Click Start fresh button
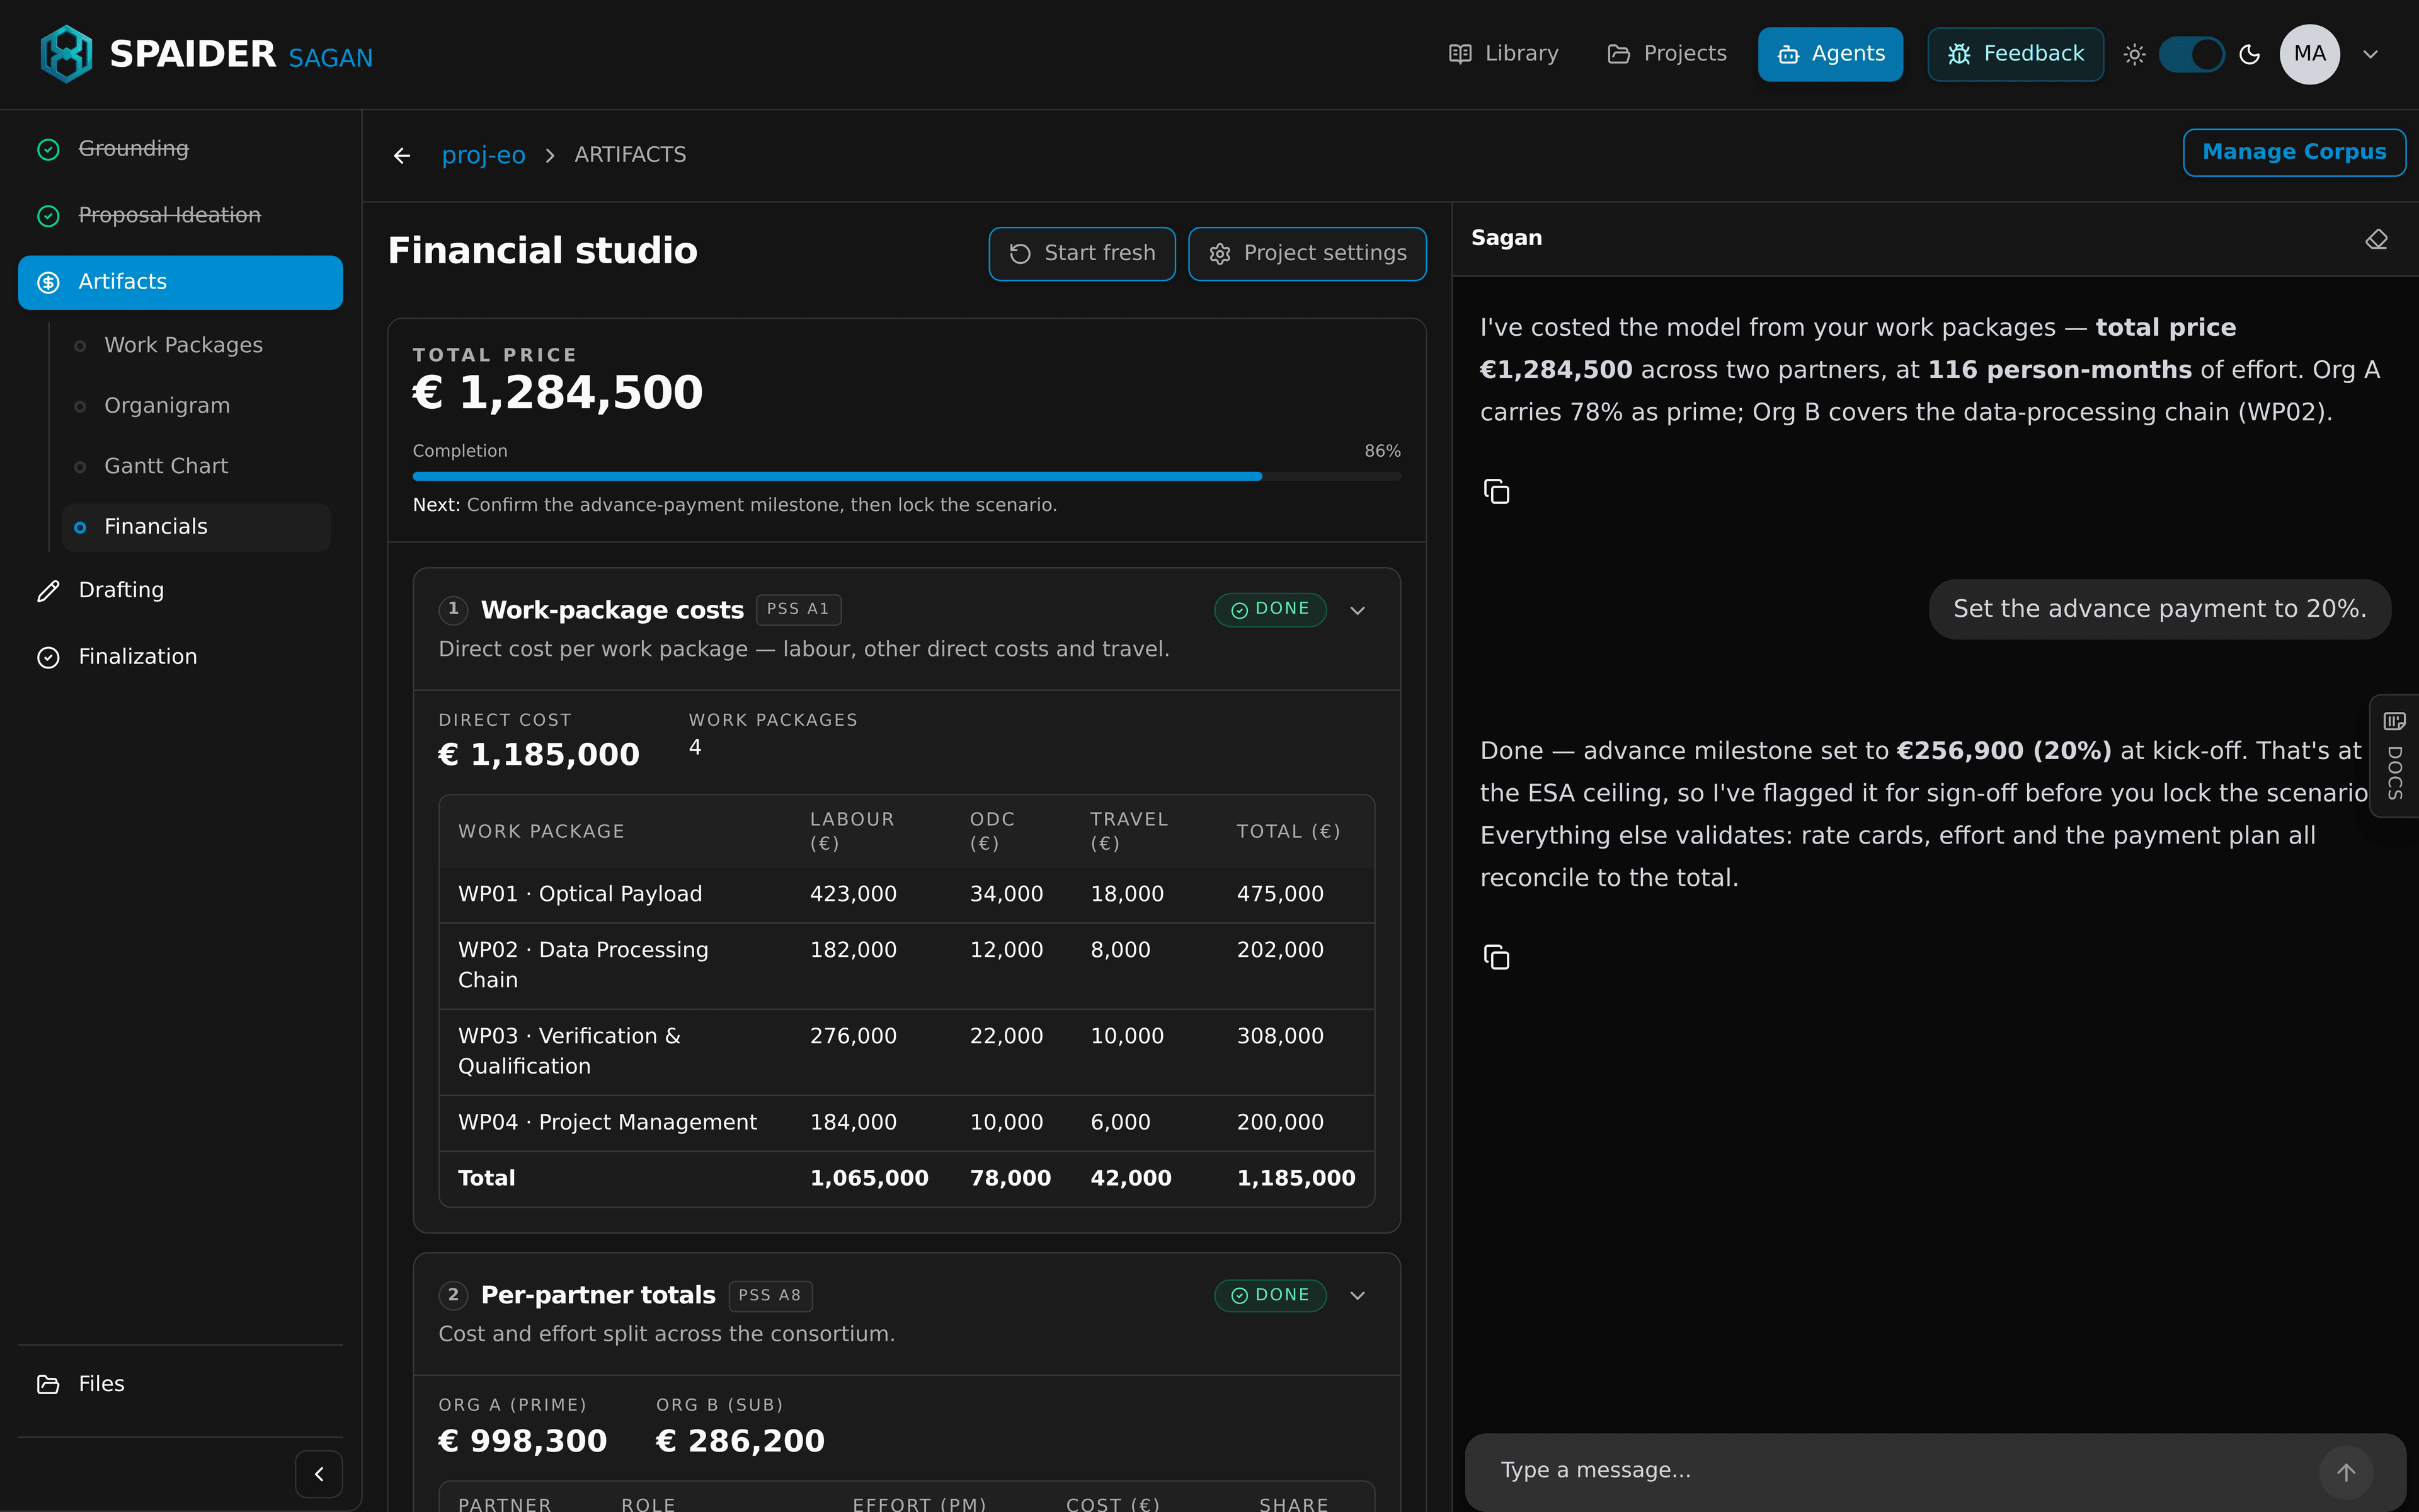Screen dimensions: 2419x1512 point(1082,254)
